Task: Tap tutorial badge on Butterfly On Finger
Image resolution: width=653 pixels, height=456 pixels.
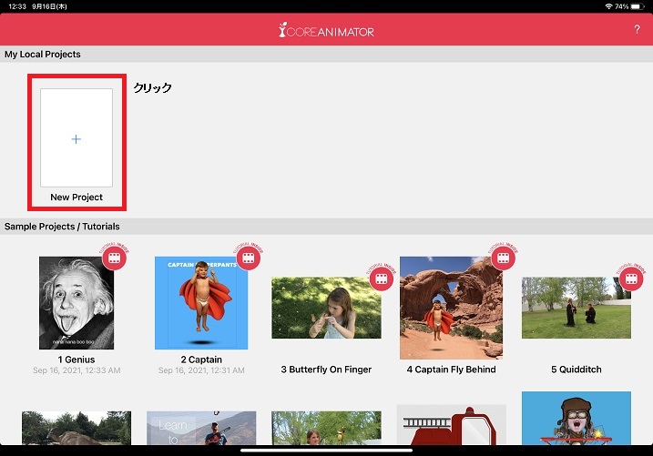Action: tap(381, 279)
